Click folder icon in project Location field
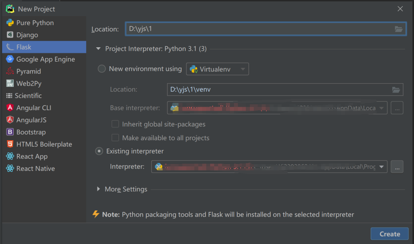The height and width of the screenshot is (244, 414). pyautogui.click(x=398, y=29)
